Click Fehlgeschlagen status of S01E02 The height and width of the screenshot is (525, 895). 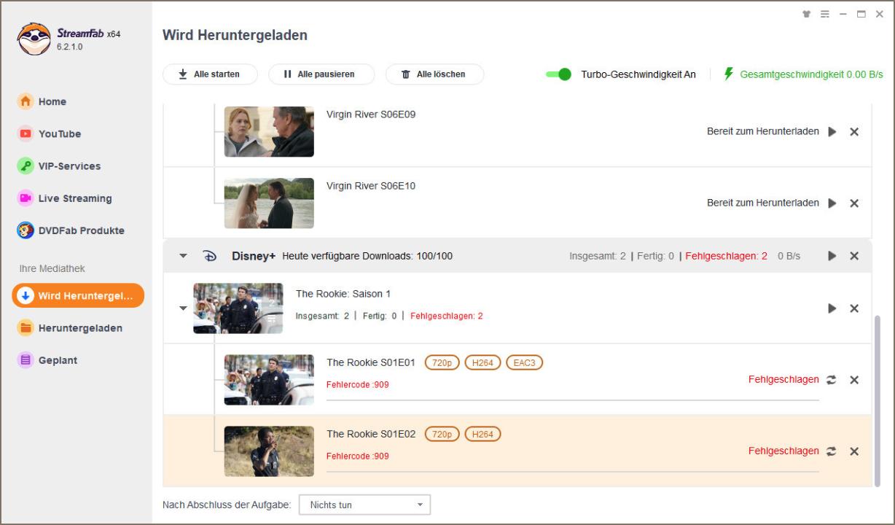[783, 451]
